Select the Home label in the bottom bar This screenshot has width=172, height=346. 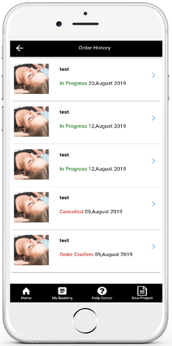26,298
